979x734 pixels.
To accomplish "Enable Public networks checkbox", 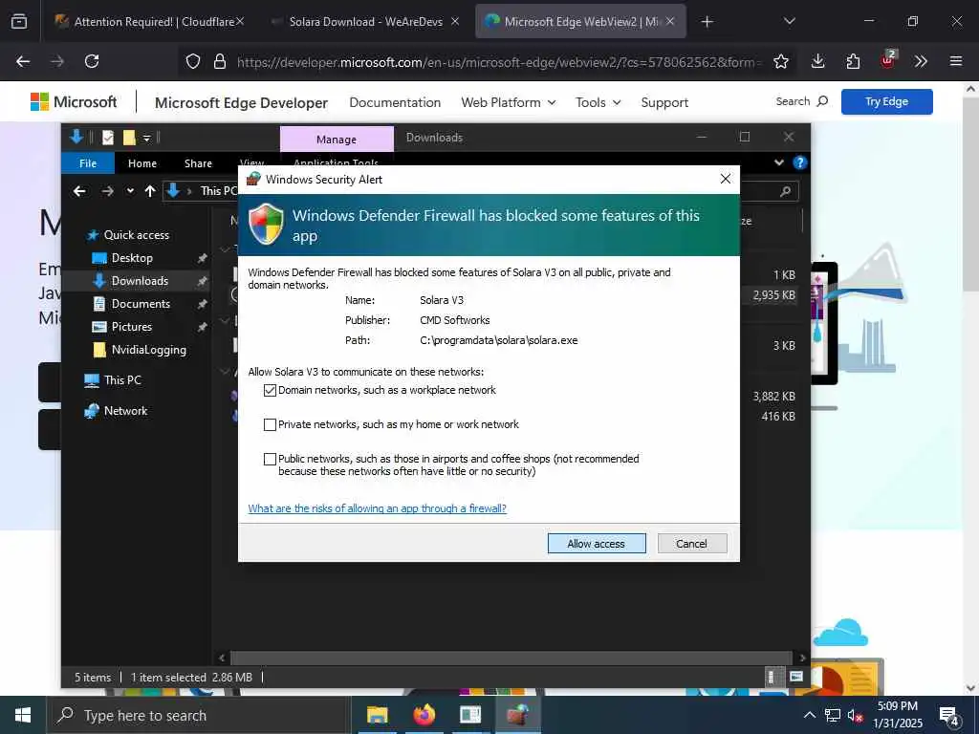I will pos(270,459).
